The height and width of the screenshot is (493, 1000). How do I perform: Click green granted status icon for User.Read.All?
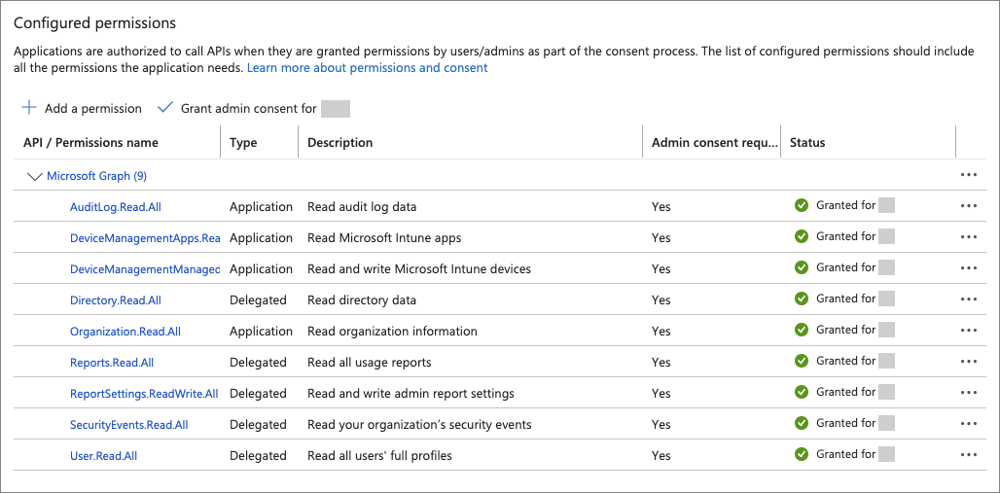(801, 454)
